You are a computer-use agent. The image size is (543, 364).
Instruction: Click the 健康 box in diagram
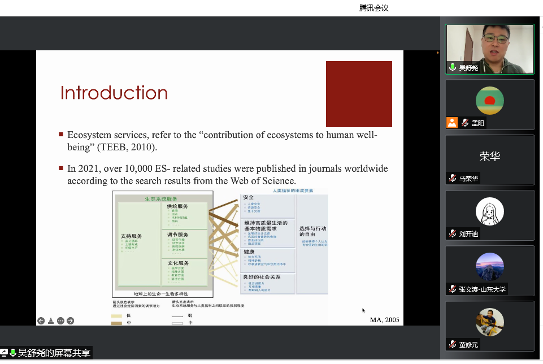[268, 260]
